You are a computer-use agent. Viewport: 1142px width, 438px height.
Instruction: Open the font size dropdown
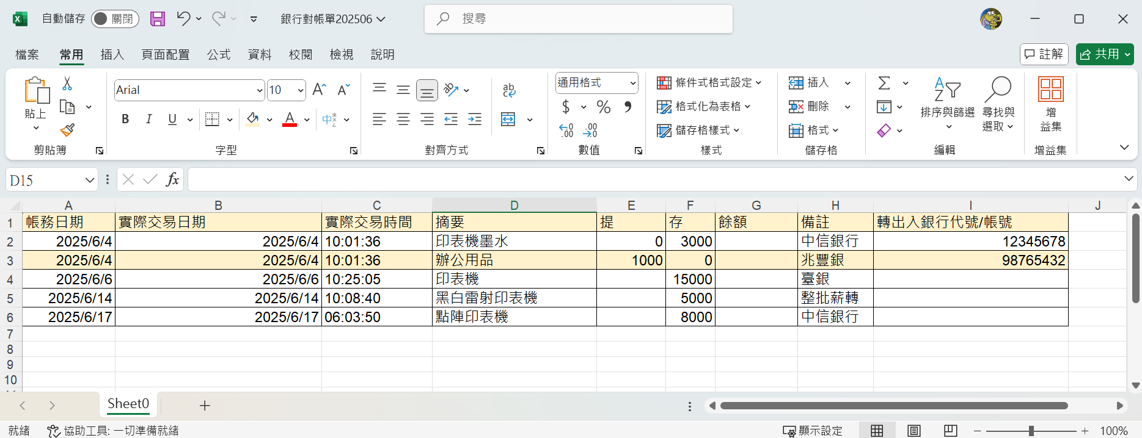301,90
